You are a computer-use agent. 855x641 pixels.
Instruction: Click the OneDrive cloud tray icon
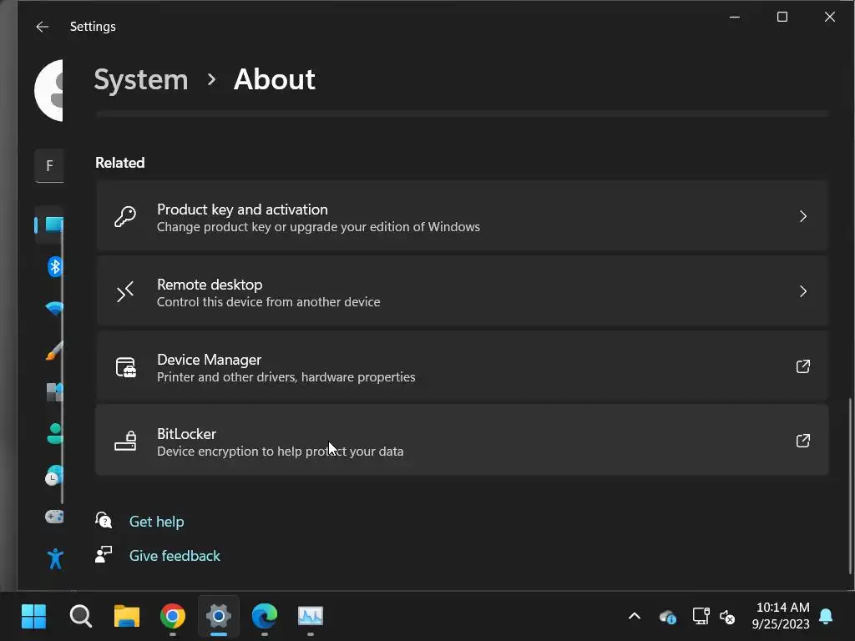667,617
